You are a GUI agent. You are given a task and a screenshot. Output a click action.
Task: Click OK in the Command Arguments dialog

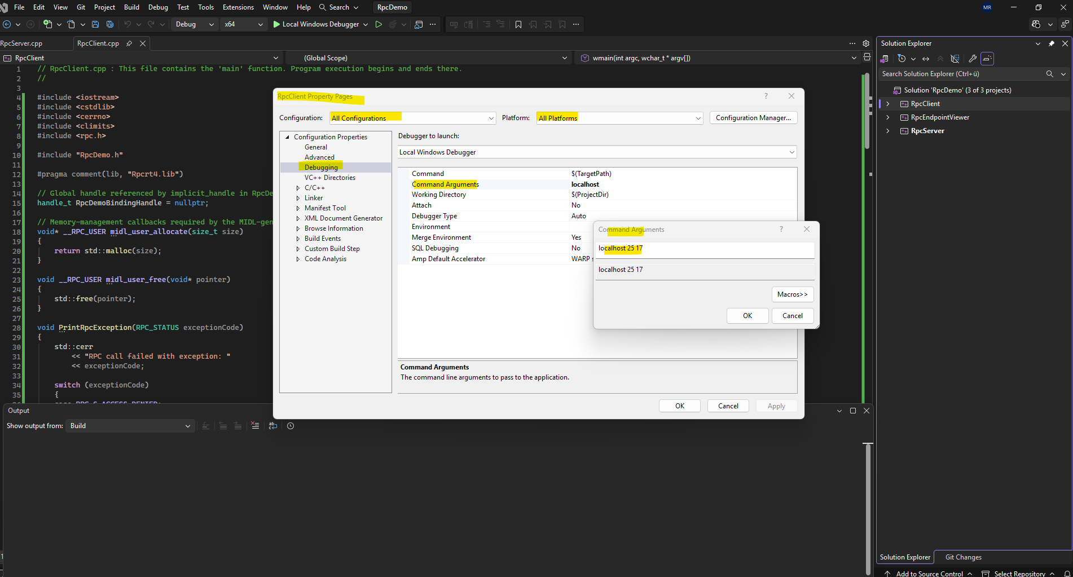(x=747, y=316)
